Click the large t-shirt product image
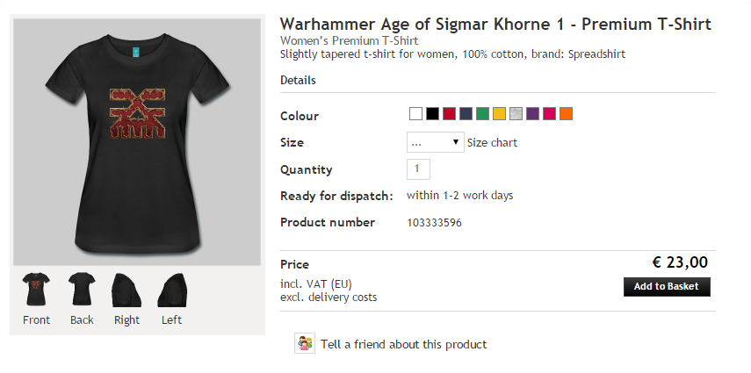This screenshot has height=373, width=751. coord(136,140)
